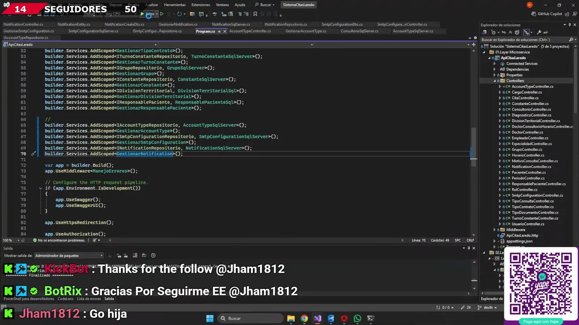This screenshot has width=579, height=325.
Task: Open Ayuda menu
Action: click(240, 5)
